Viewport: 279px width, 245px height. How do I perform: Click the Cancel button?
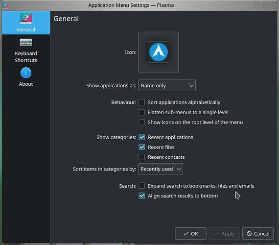(258, 234)
